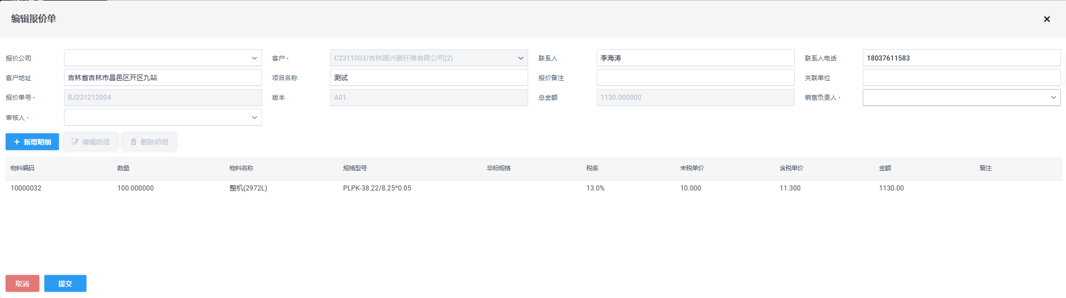Screen dimensions: 1066x298
Task: Click the 报价单号 field BJ231212004
Action: coord(163,97)
